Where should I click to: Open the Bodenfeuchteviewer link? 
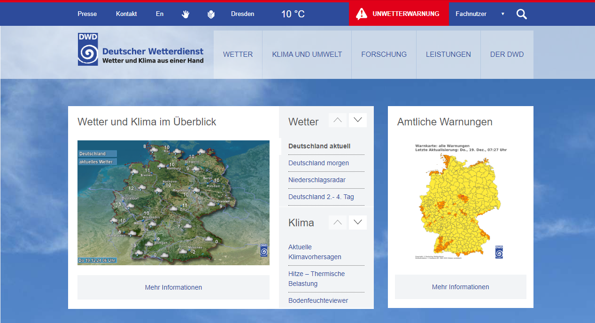[x=318, y=300]
